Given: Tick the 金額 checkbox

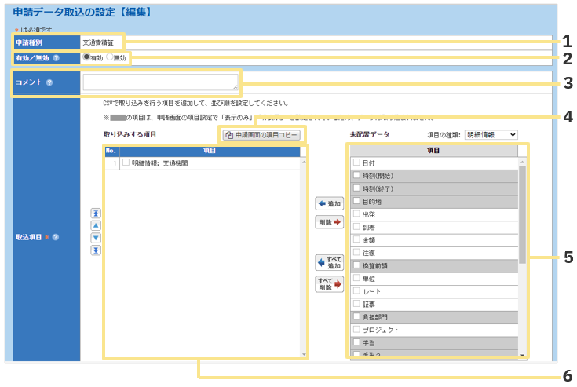Looking at the screenshot, I should pyautogui.click(x=356, y=239).
